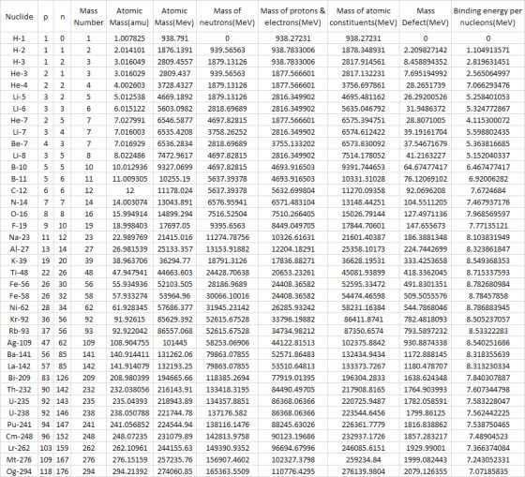Click the Th-232 mass defect 1764.903993
Screen dimensions: 525x477
pos(426,389)
